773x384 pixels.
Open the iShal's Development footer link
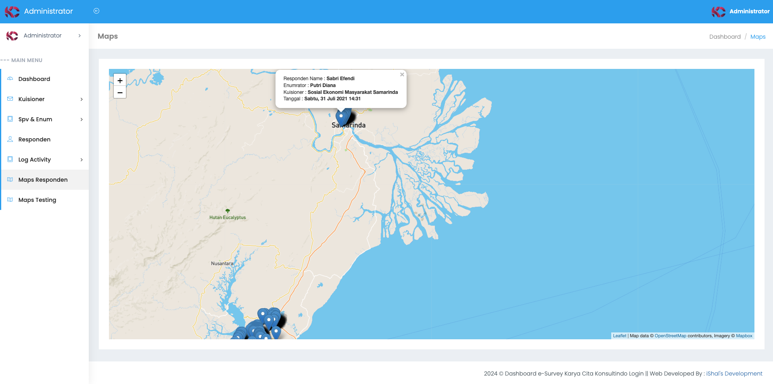point(734,374)
